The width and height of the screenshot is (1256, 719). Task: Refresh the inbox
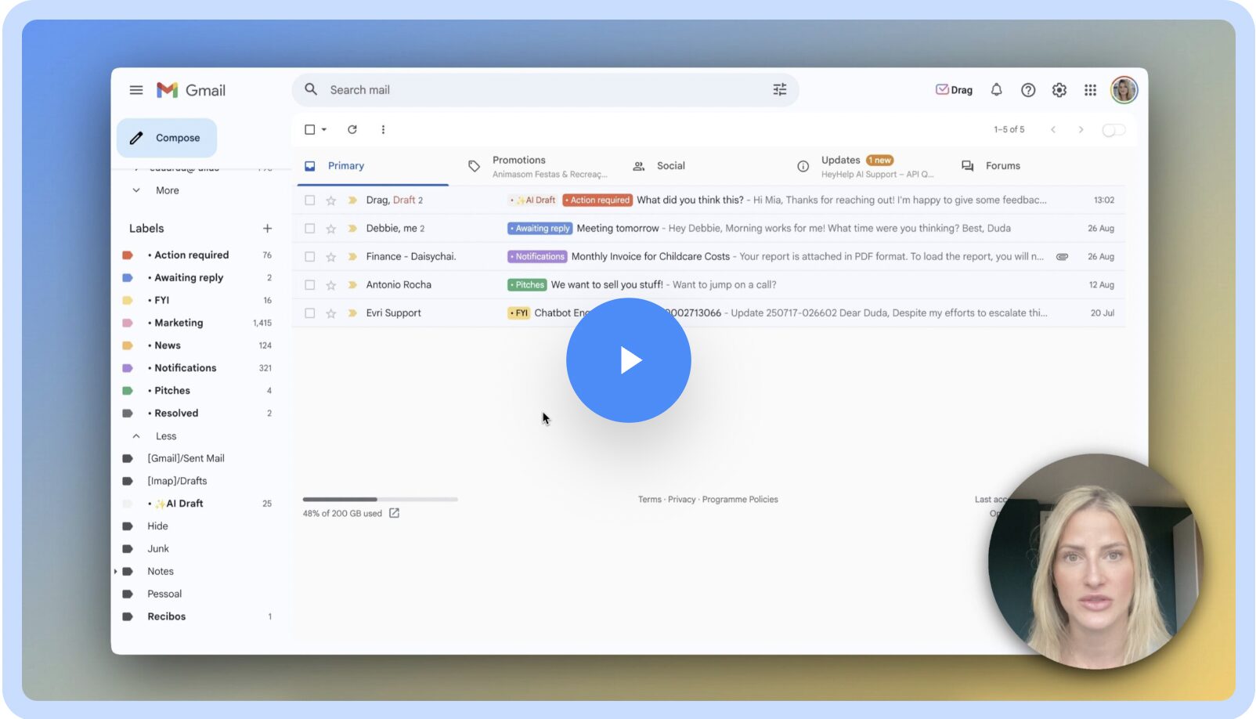352,129
